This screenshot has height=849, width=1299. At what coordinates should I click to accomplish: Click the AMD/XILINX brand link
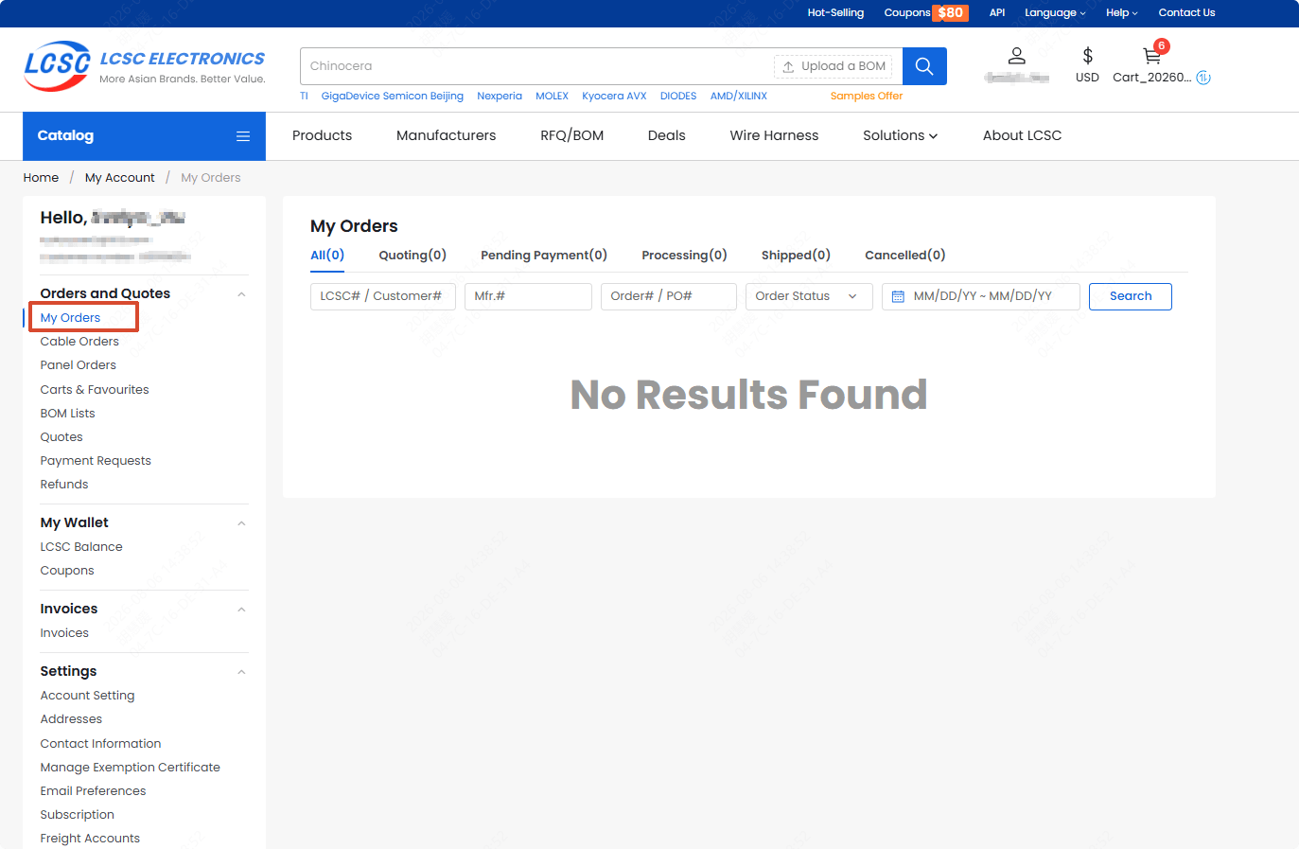739,96
